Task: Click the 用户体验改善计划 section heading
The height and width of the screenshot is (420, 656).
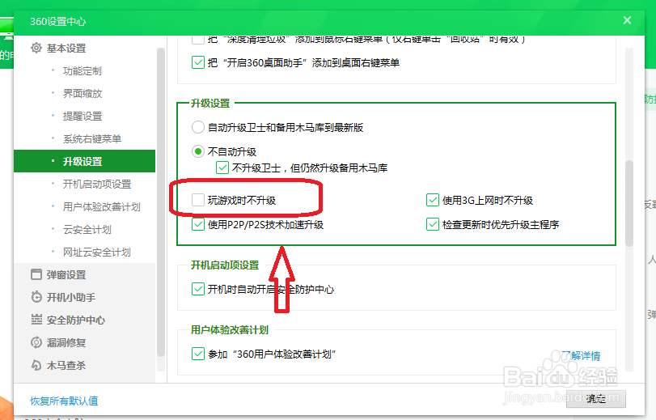Action: click(x=230, y=330)
